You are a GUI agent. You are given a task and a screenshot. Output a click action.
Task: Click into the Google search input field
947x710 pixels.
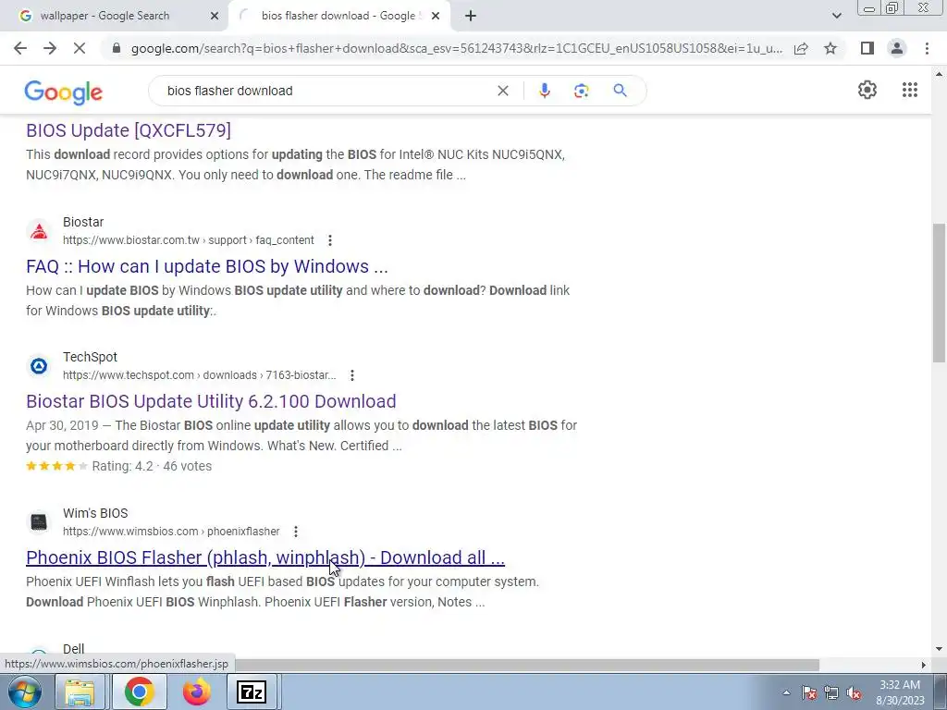pos(326,91)
